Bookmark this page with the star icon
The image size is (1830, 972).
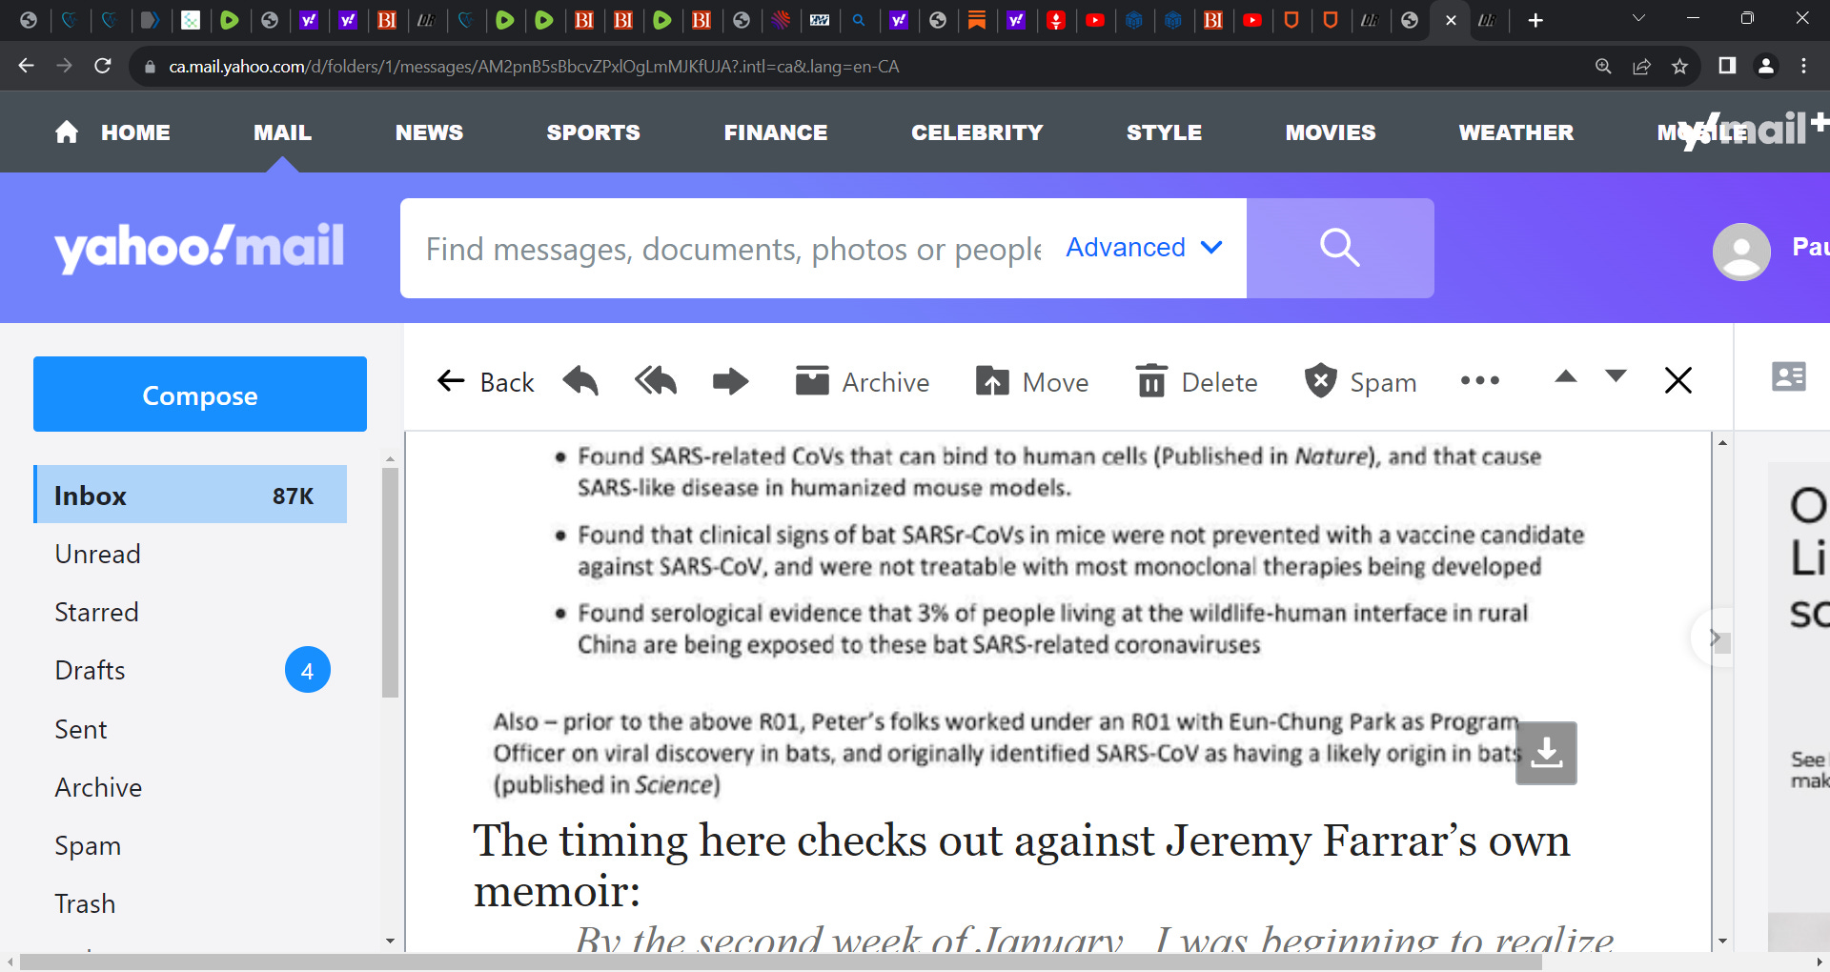[1679, 66]
